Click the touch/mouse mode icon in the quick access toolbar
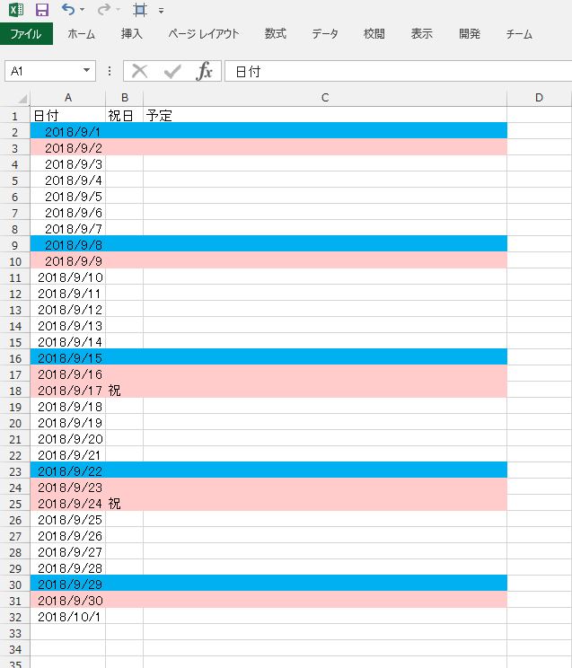 pyautogui.click(x=139, y=10)
